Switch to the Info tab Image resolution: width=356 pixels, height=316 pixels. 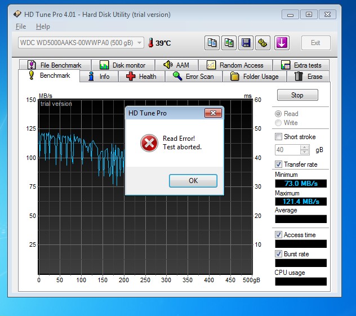[99, 77]
